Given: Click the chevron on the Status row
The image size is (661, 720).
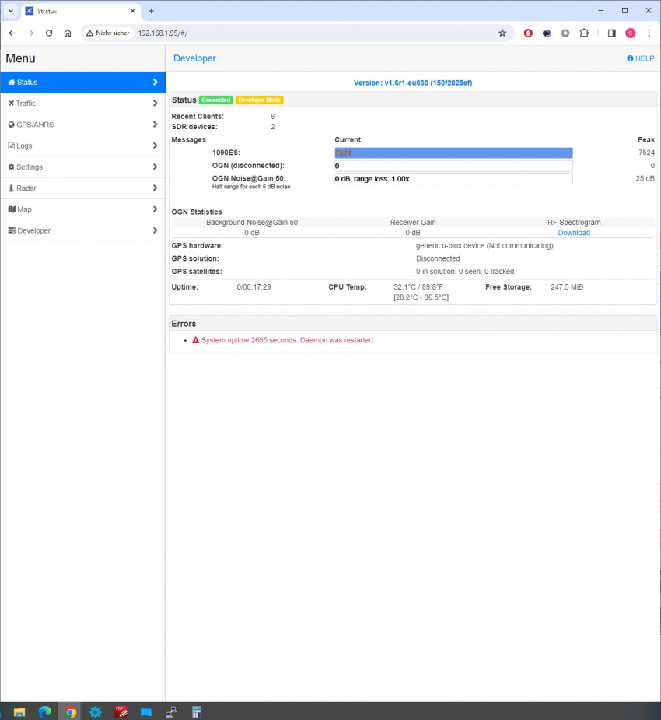Looking at the screenshot, I should click(155, 83).
